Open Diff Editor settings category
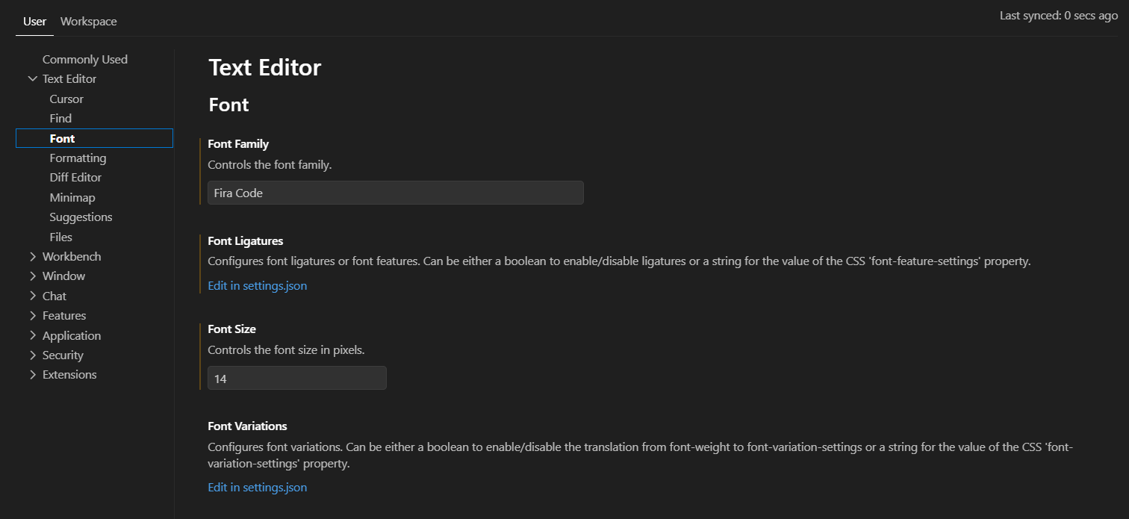 (75, 177)
